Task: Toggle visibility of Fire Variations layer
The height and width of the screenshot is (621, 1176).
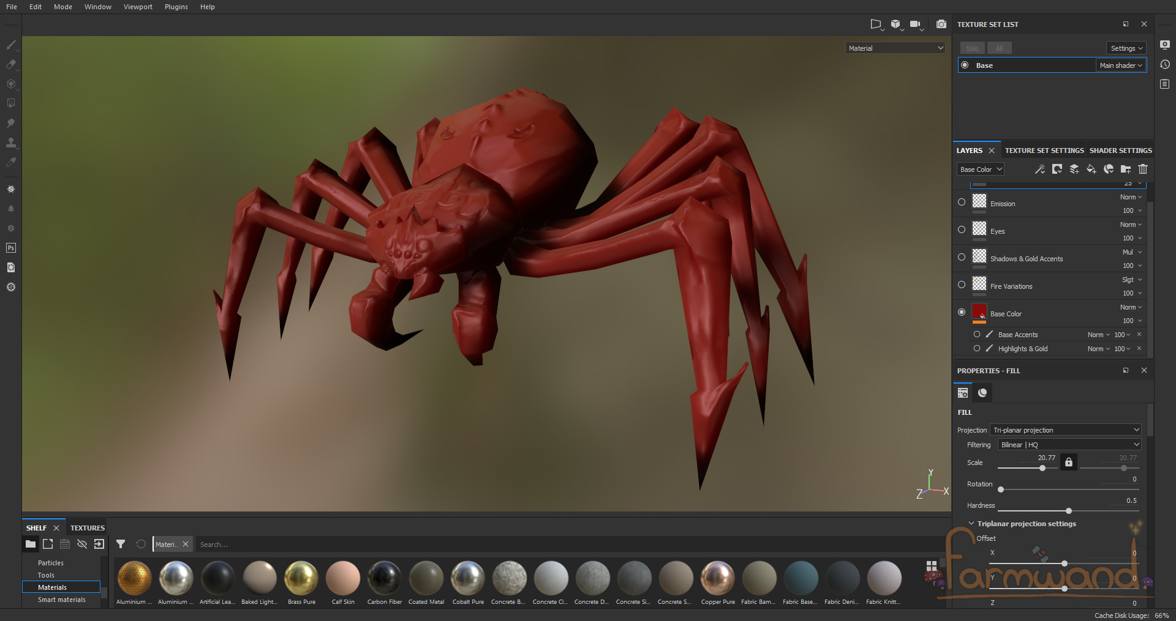Action: point(962,284)
